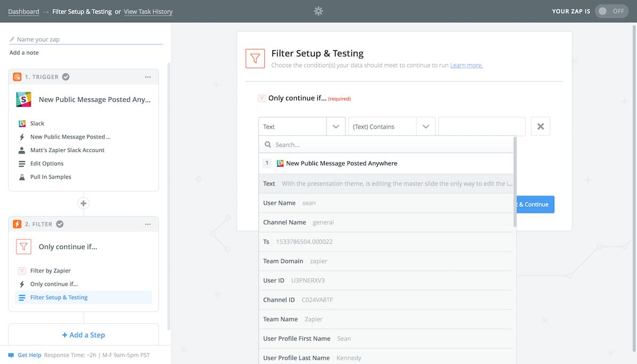Click the large filter icon in header
This screenshot has width=637, height=364.
point(255,58)
